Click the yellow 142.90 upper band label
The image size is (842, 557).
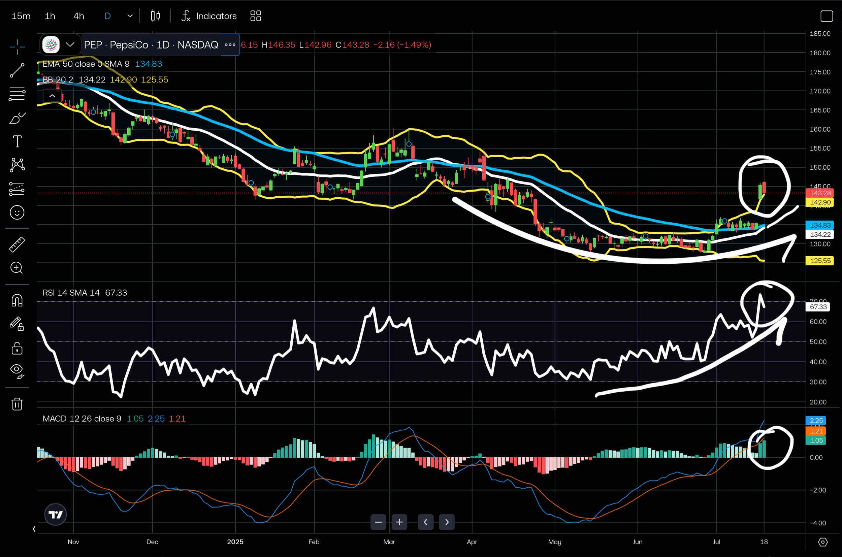820,202
